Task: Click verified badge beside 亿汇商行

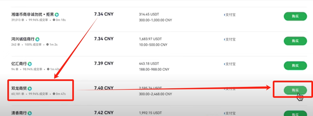Action: 30,64
